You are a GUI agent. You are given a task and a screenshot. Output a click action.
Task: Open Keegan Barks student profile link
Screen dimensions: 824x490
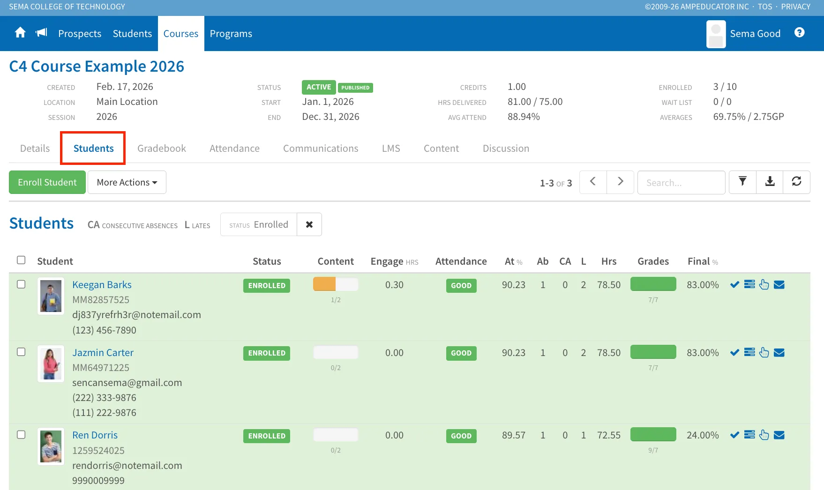[102, 285]
